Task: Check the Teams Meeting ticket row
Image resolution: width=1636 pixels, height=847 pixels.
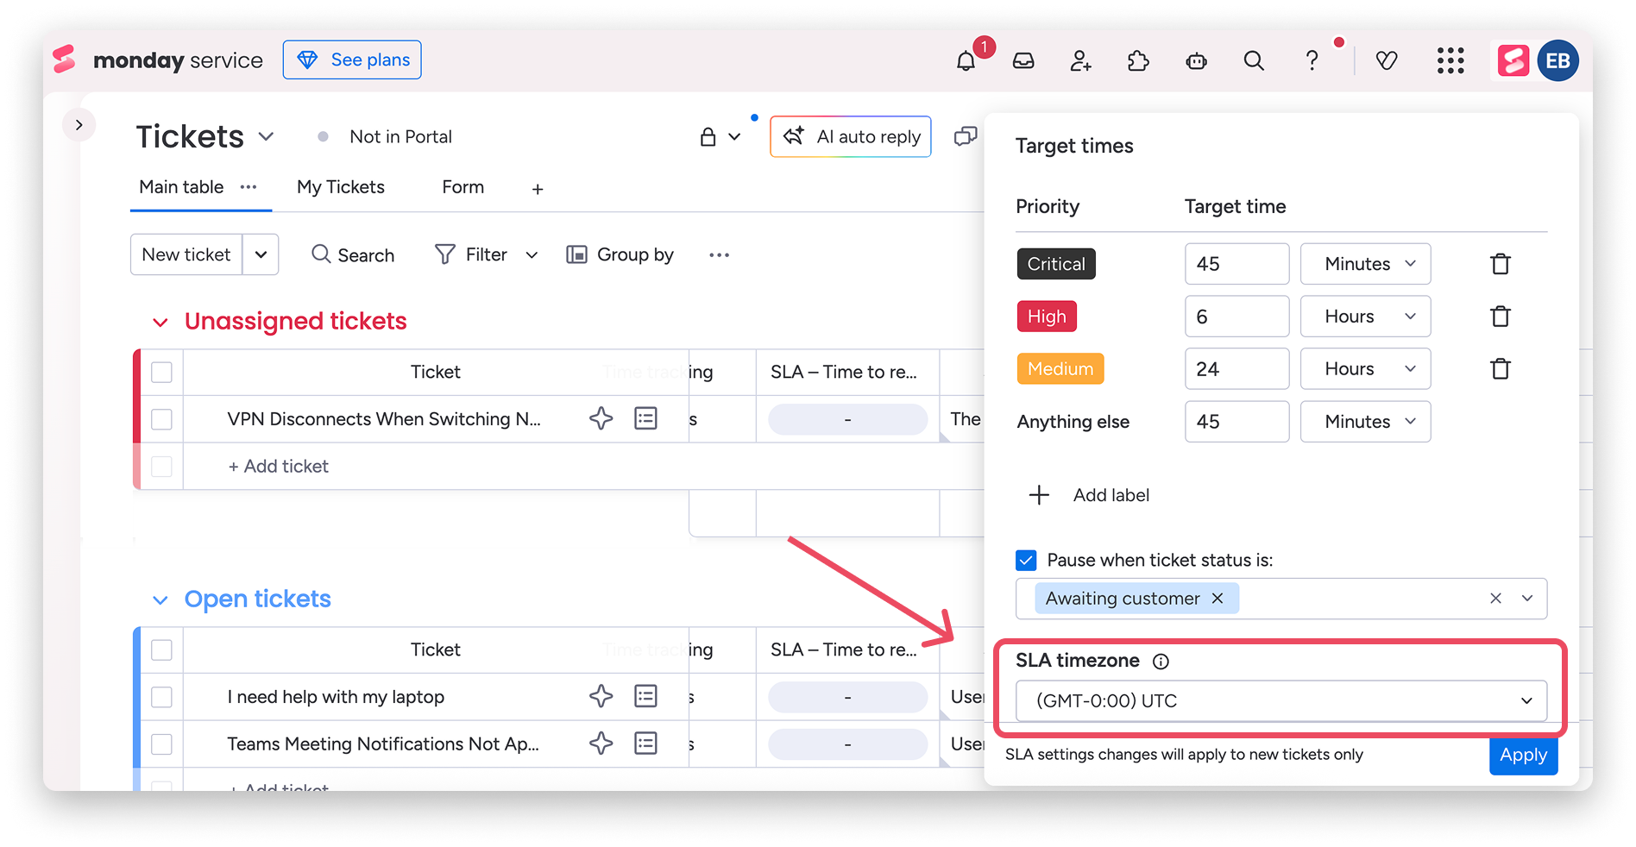Action: 161,743
